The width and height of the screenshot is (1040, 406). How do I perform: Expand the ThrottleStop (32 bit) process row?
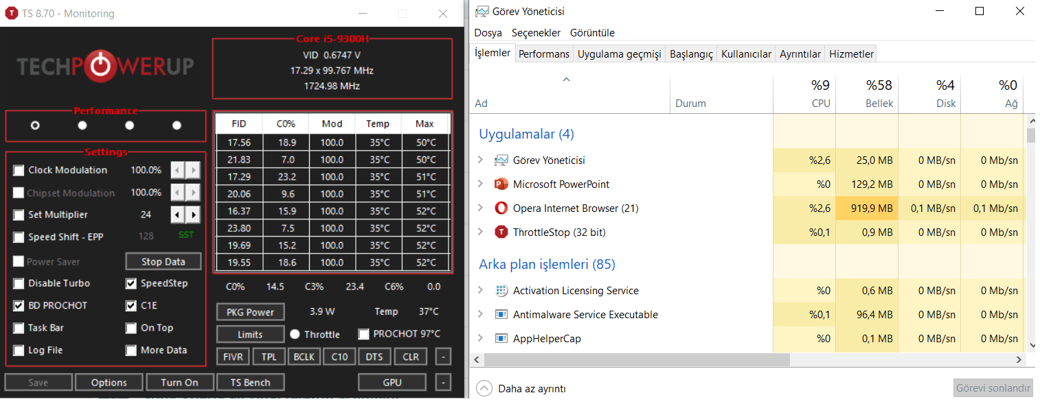pyautogui.click(x=480, y=232)
